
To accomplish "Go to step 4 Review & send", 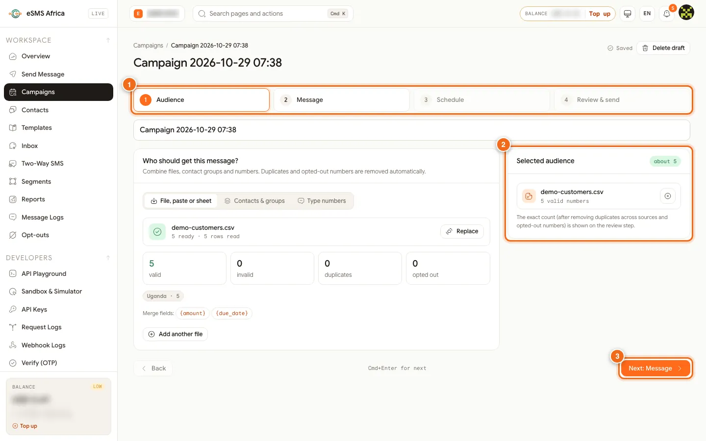I will pos(622,100).
